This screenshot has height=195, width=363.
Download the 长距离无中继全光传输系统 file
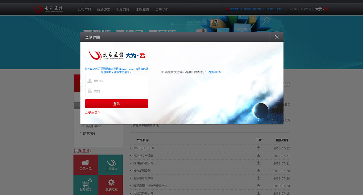259,186
